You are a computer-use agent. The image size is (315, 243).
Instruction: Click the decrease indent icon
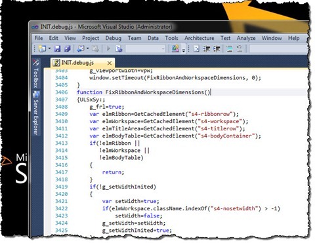207,48
